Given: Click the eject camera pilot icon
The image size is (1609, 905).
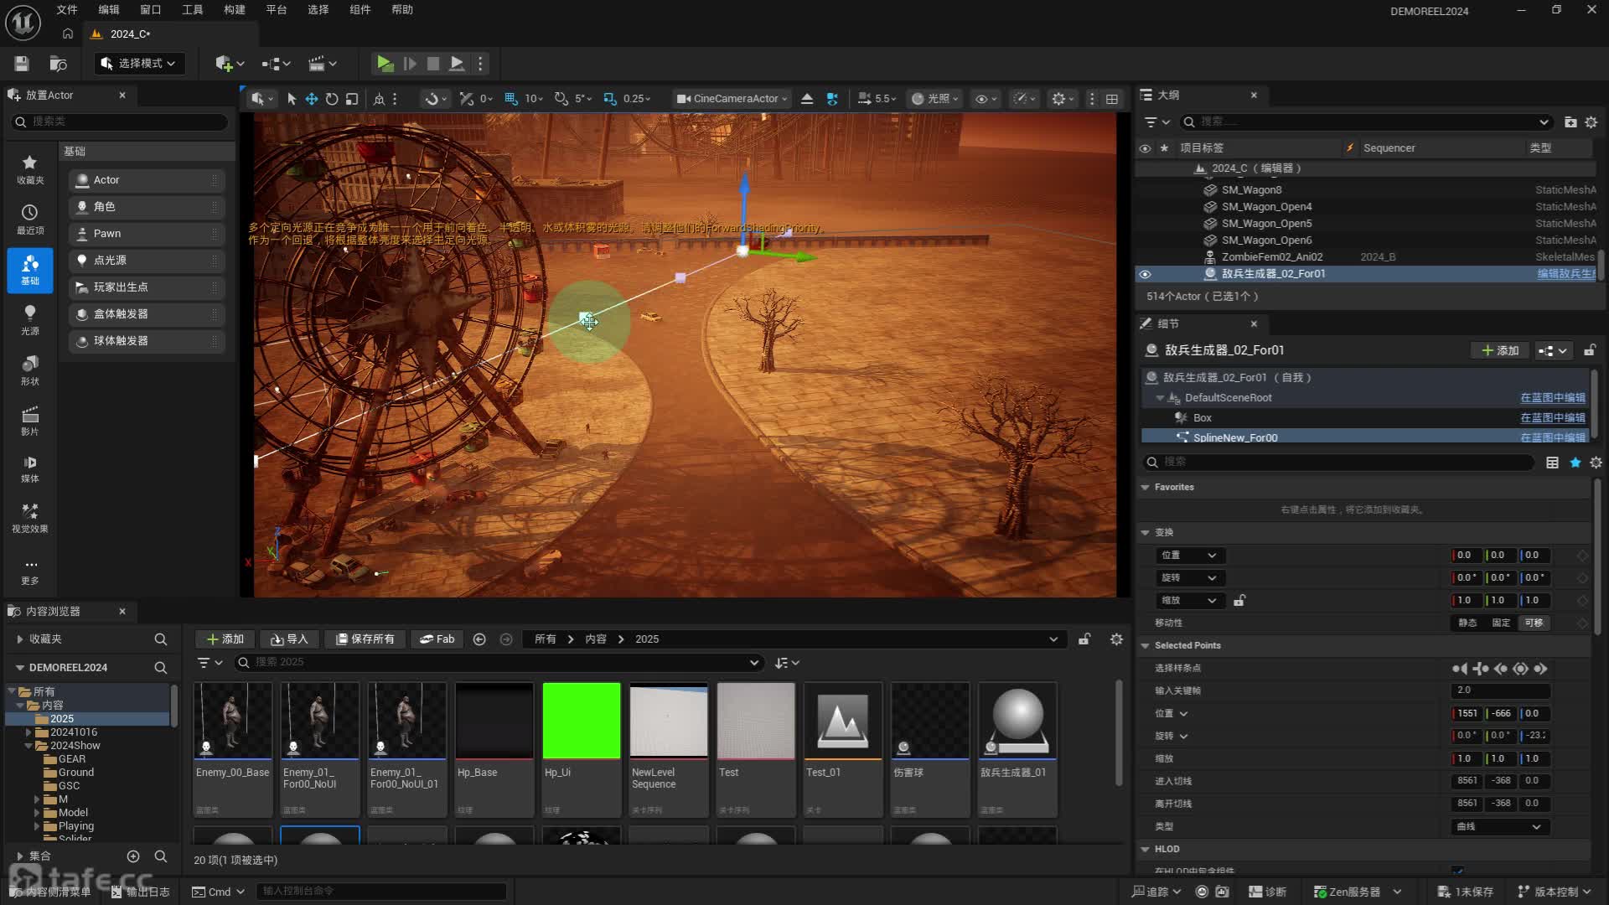Looking at the screenshot, I should (x=807, y=99).
